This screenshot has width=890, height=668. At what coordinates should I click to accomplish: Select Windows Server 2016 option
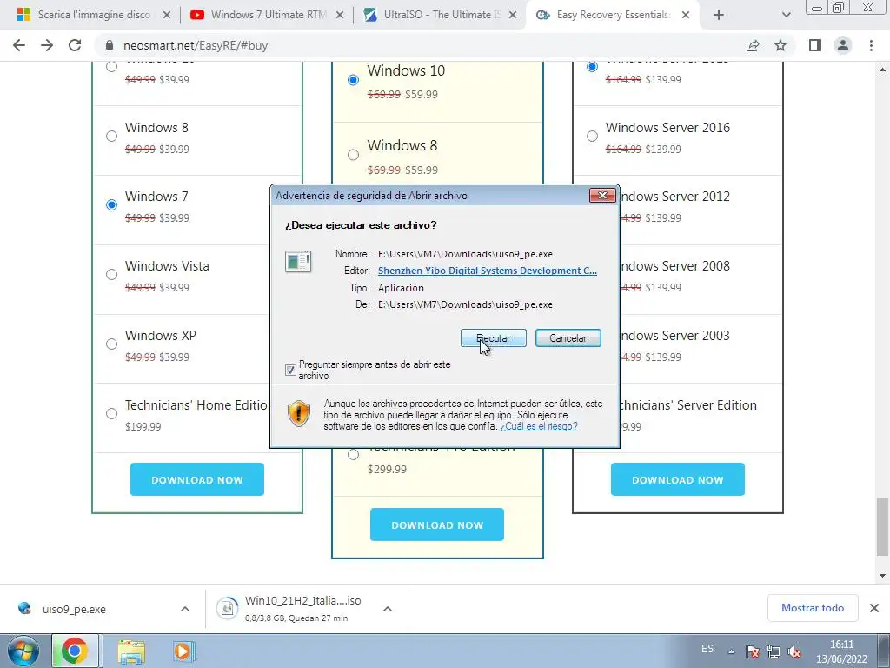(592, 136)
